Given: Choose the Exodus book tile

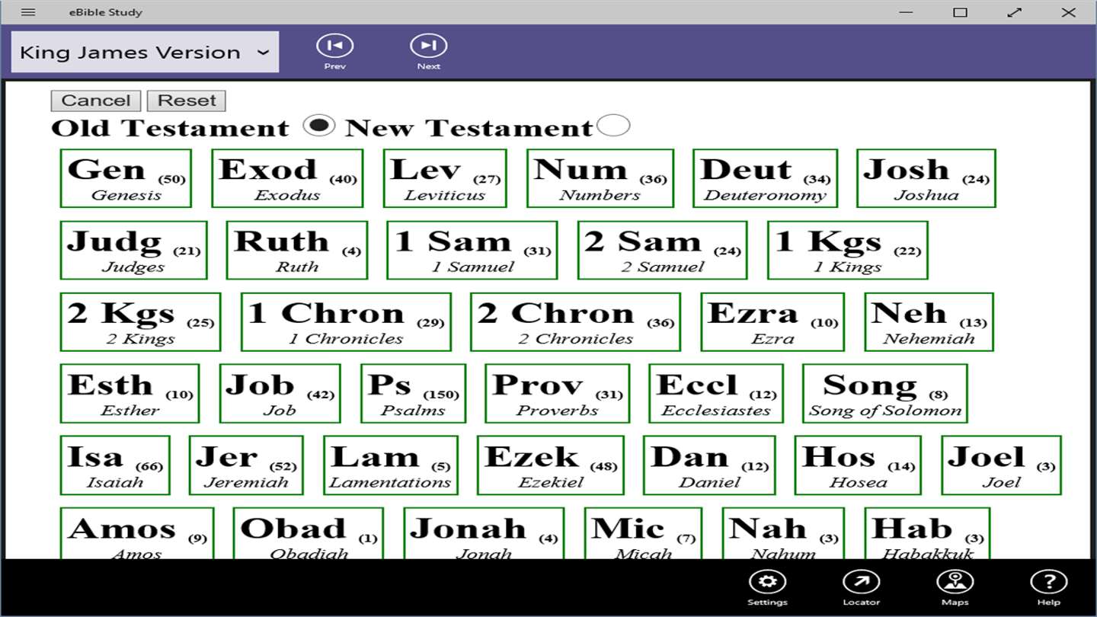Looking at the screenshot, I should click(287, 178).
